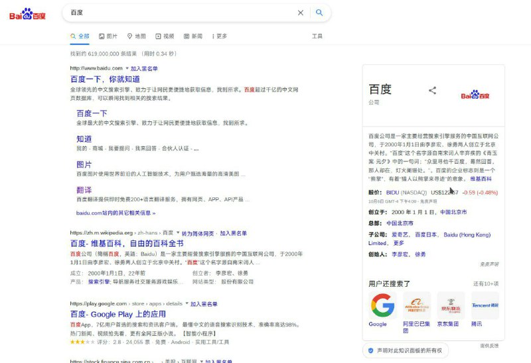This screenshot has width=531, height=363.
Task: Open the 翻译 sitelink
Action: click(x=84, y=190)
